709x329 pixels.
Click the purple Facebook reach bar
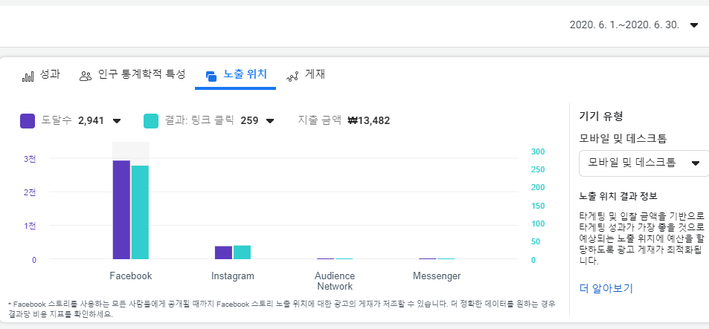tap(121, 209)
